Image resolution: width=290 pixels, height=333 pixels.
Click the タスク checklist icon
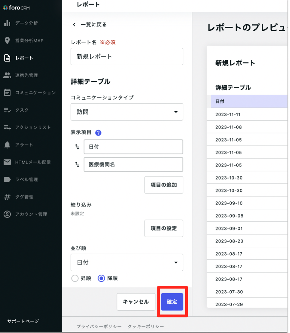7,110
